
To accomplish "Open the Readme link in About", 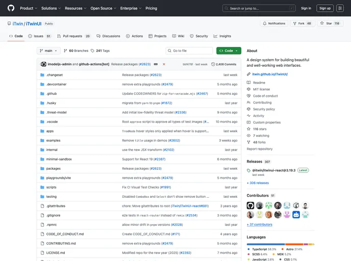I will point(259,83).
